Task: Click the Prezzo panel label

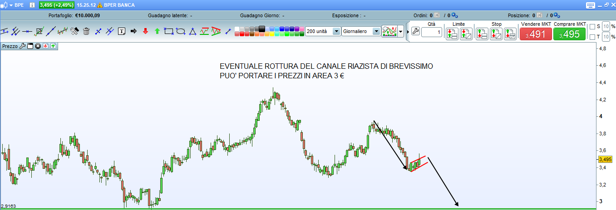Action: click(x=10, y=46)
